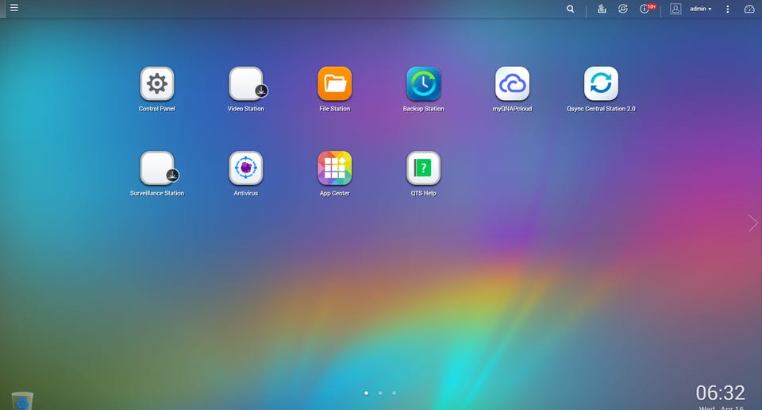Screen dimensions: 762x410
Task: Expand the admin user dropdown
Action: pyautogui.click(x=701, y=9)
